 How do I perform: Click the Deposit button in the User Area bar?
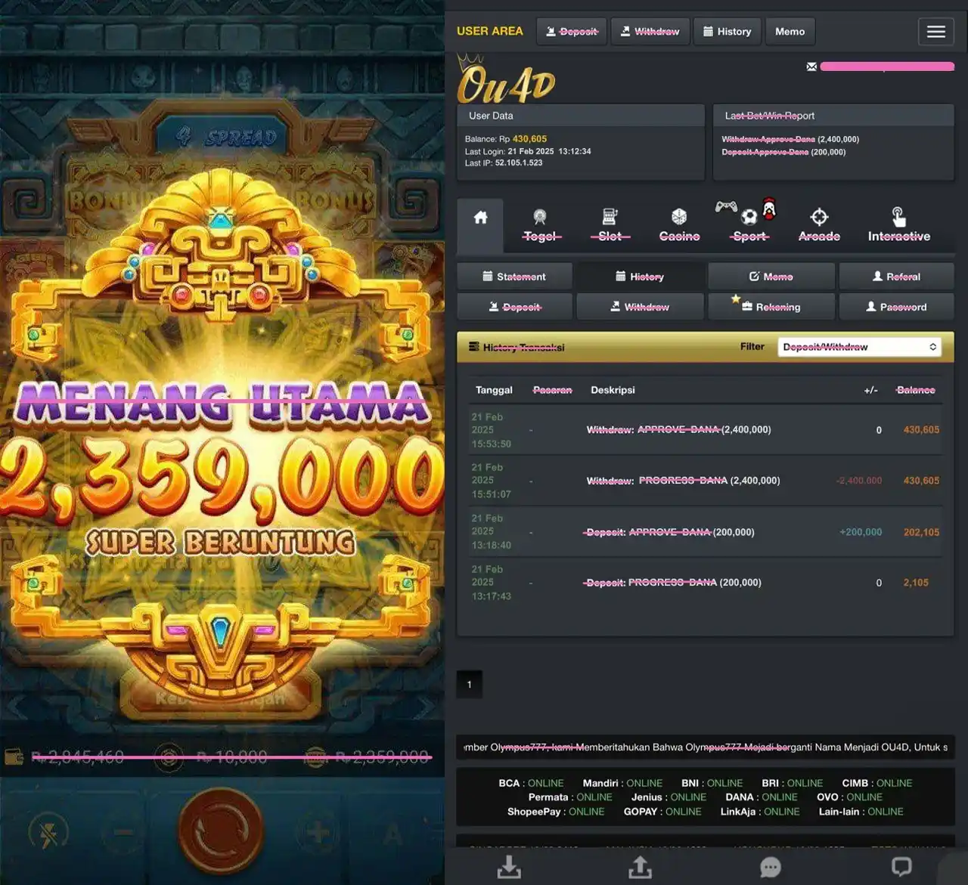pyautogui.click(x=572, y=31)
